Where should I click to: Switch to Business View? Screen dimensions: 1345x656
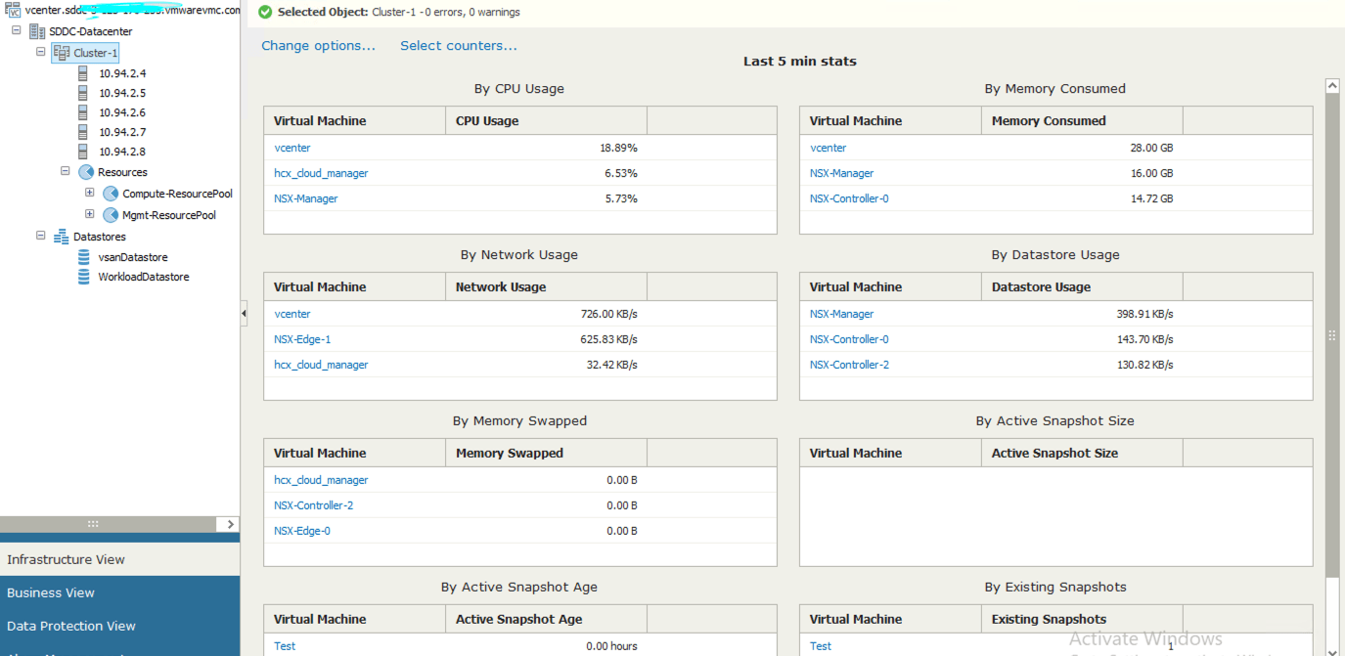51,592
